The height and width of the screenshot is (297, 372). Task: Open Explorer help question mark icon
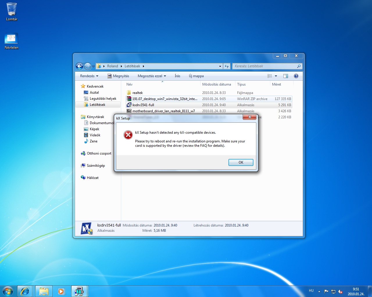pyautogui.click(x=296, y=76)
